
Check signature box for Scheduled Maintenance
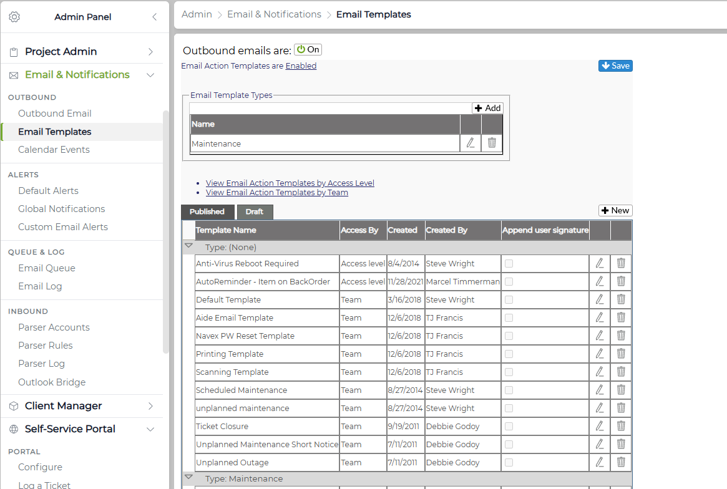tap(509, 390)
